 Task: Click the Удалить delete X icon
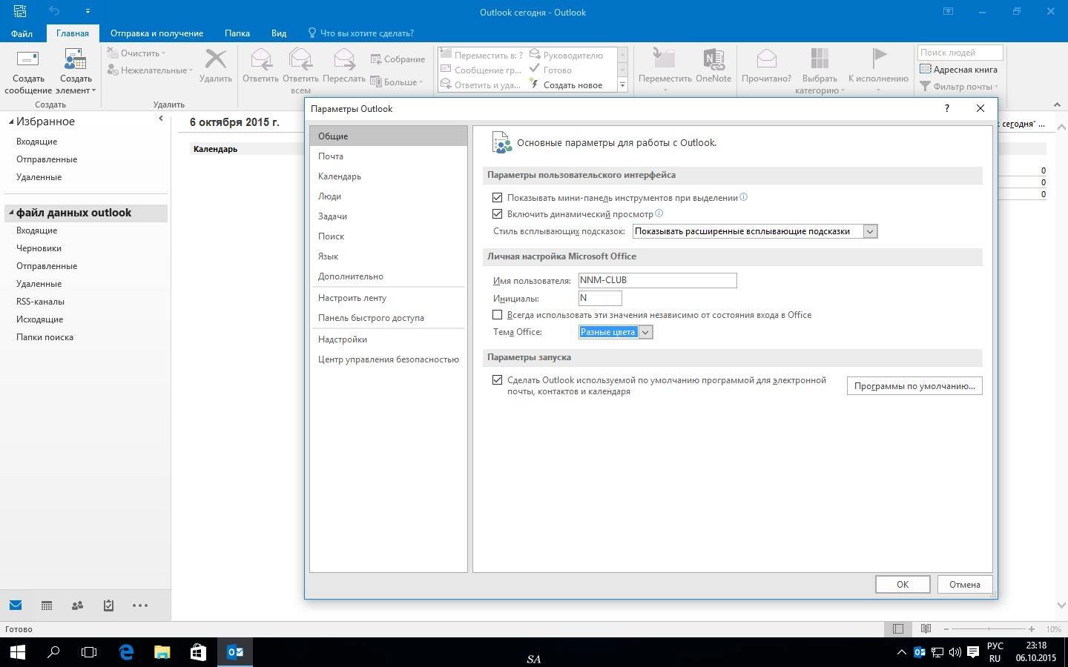[215, 59]
